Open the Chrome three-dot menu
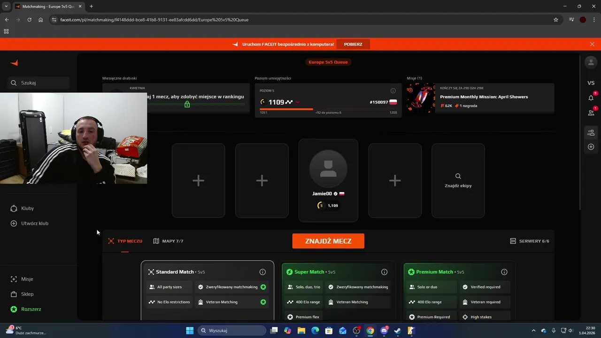The image size is (601, 338). tap(593, 20)
